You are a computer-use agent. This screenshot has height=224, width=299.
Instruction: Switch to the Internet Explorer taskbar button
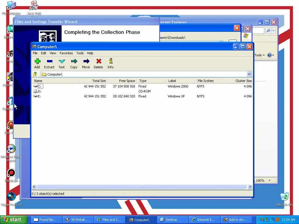coord(204,220)
